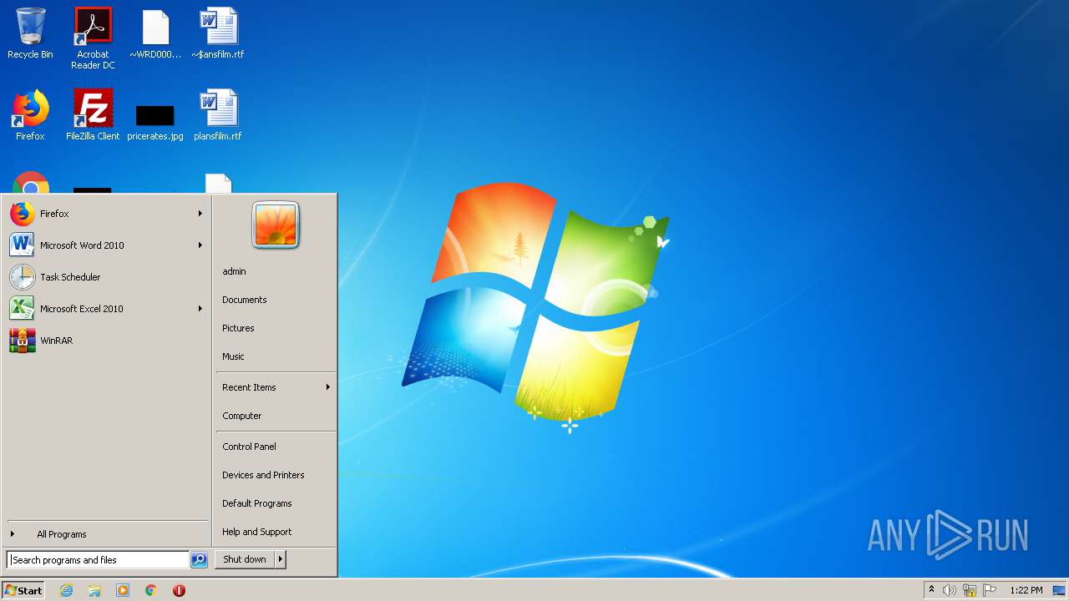This screenshot has width=1069, height=601.
Task: Click the WinRAR icon in the Start menu
Action: point(23,341)
